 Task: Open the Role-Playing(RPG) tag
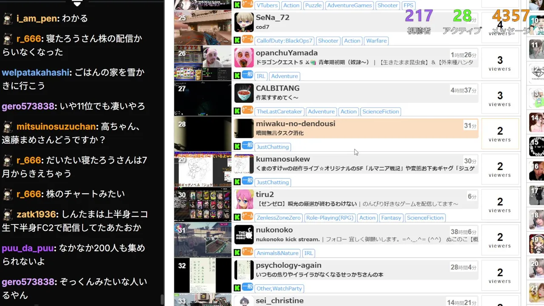[330, 217]
